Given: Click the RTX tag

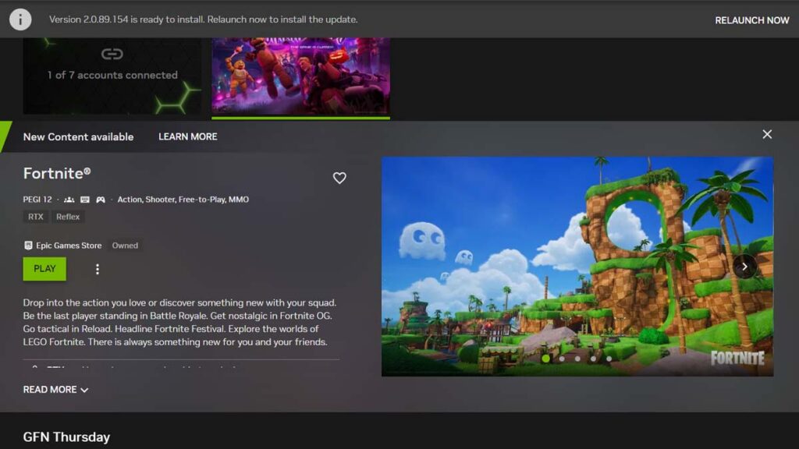Looking at the screenshot, I should (36, 217).
